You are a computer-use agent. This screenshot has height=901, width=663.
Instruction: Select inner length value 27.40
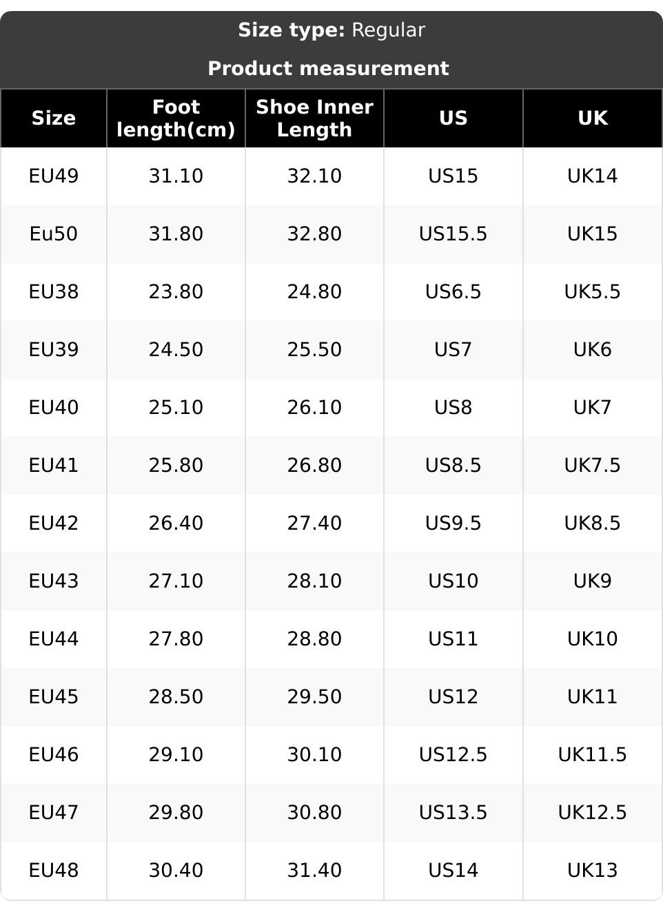(x=314, y=524)
